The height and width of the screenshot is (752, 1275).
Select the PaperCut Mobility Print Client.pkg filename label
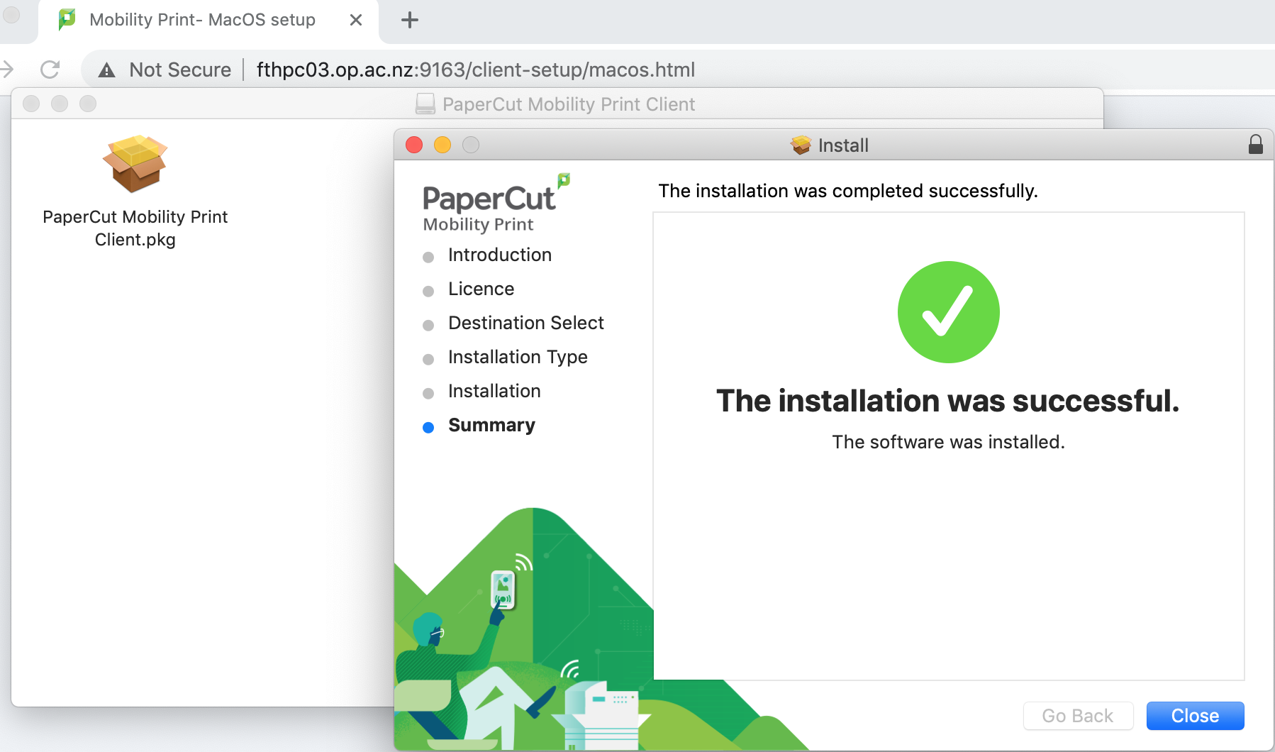tap(135, 228)
